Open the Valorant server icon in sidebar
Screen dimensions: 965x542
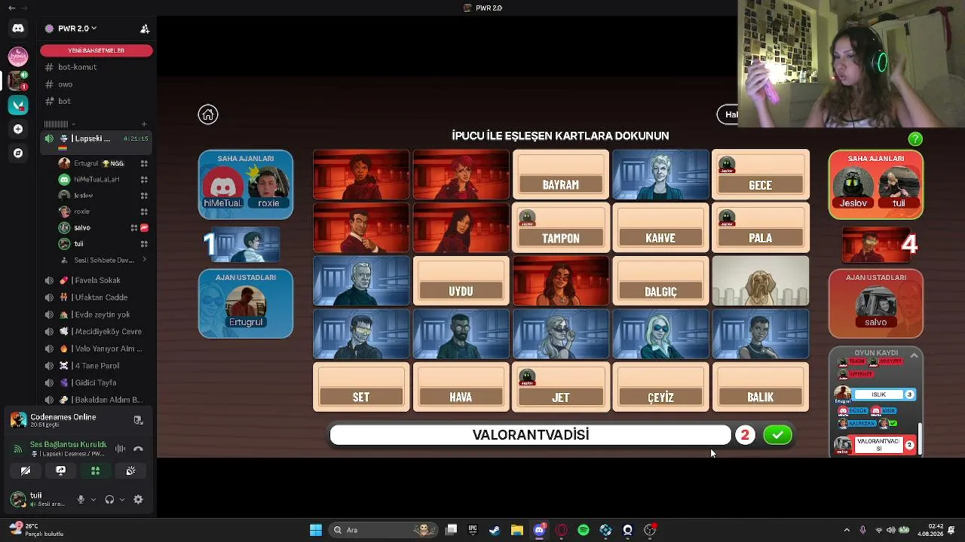(18, 105)
